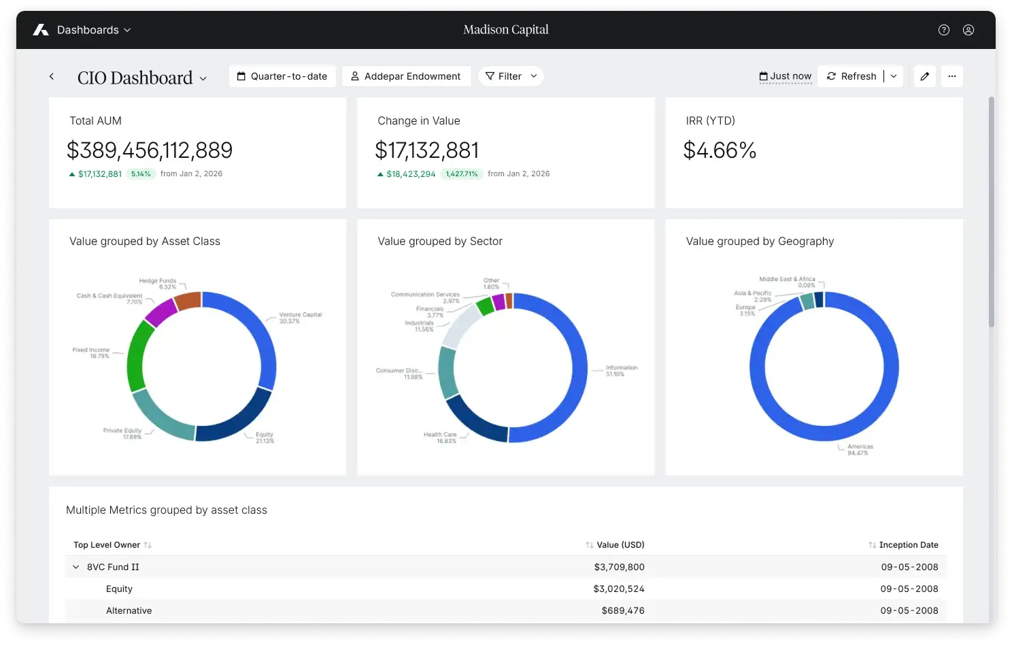Sort the Inception Date column
Image resolution: width=1012 pixels, height=645 pixels.
pyautogui.click(x=872, y=545)
